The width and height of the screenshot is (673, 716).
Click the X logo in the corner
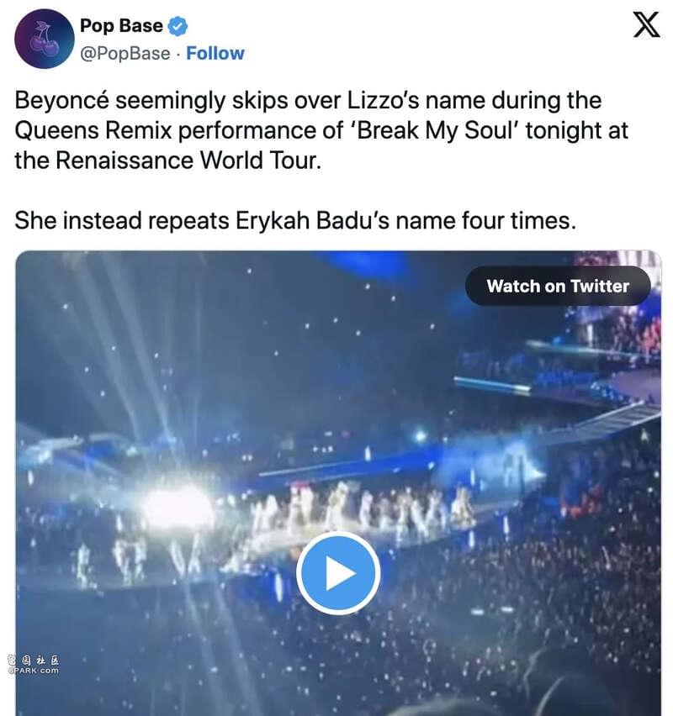click(x=646, y=24)
